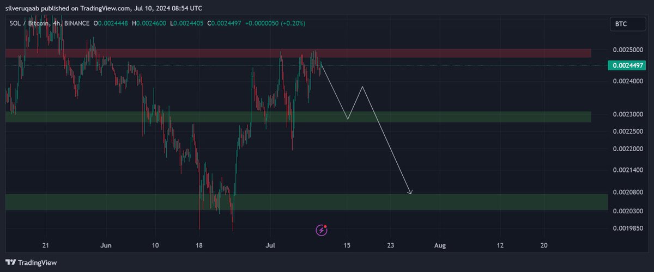
Task: Click the 23 date label on time axis
Action: pyautogui.click(x=390, y=245)
